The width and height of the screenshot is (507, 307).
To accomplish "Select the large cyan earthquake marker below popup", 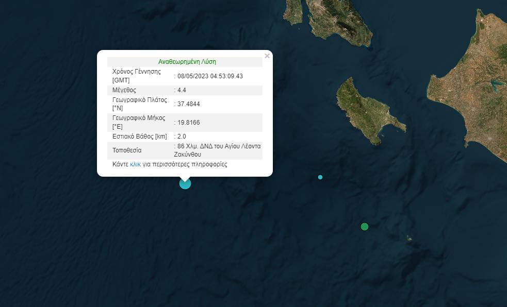I will tap(185, 183).
